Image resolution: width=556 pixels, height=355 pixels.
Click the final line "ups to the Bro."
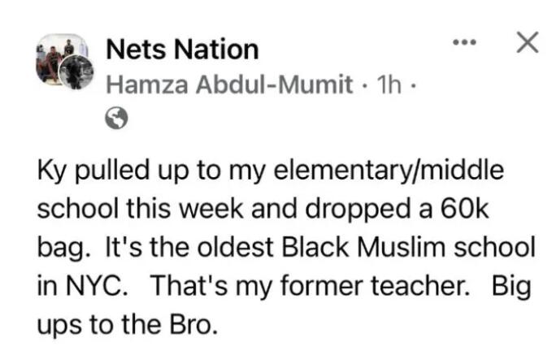point(128,321)
